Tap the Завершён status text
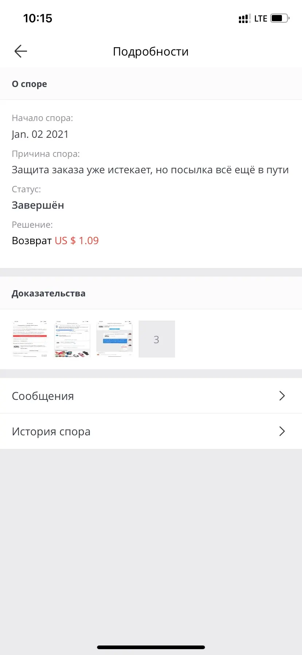302x655 pixels. (x=38, y=205)
